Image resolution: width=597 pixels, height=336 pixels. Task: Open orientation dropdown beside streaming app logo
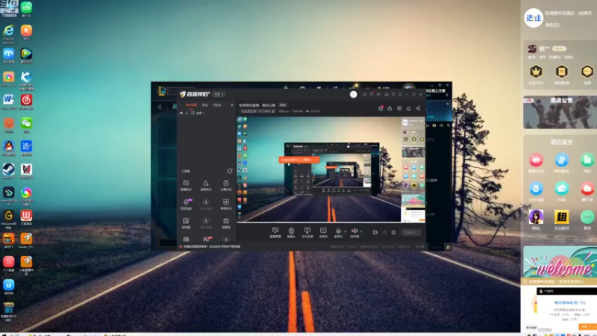(x=219, y=94)
